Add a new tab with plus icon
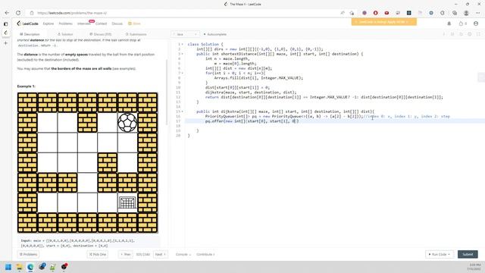This screenshot has width=485, height=273. coord(5,43)
